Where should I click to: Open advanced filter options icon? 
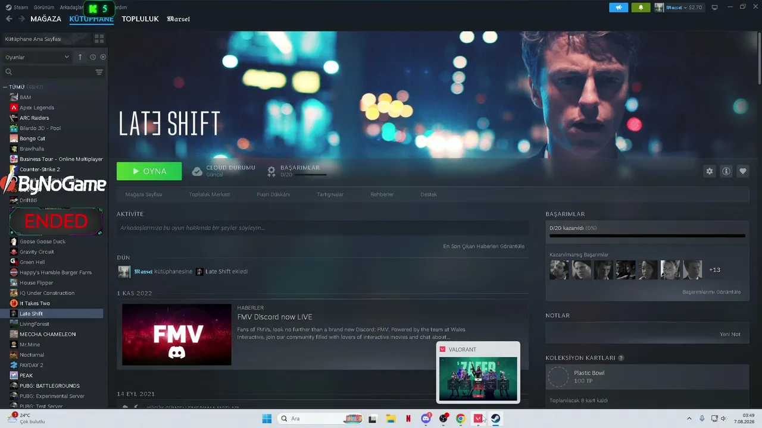point(99,72)
